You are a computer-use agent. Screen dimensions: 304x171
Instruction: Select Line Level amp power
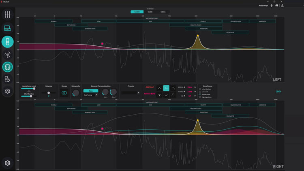[x=200, y=92]
